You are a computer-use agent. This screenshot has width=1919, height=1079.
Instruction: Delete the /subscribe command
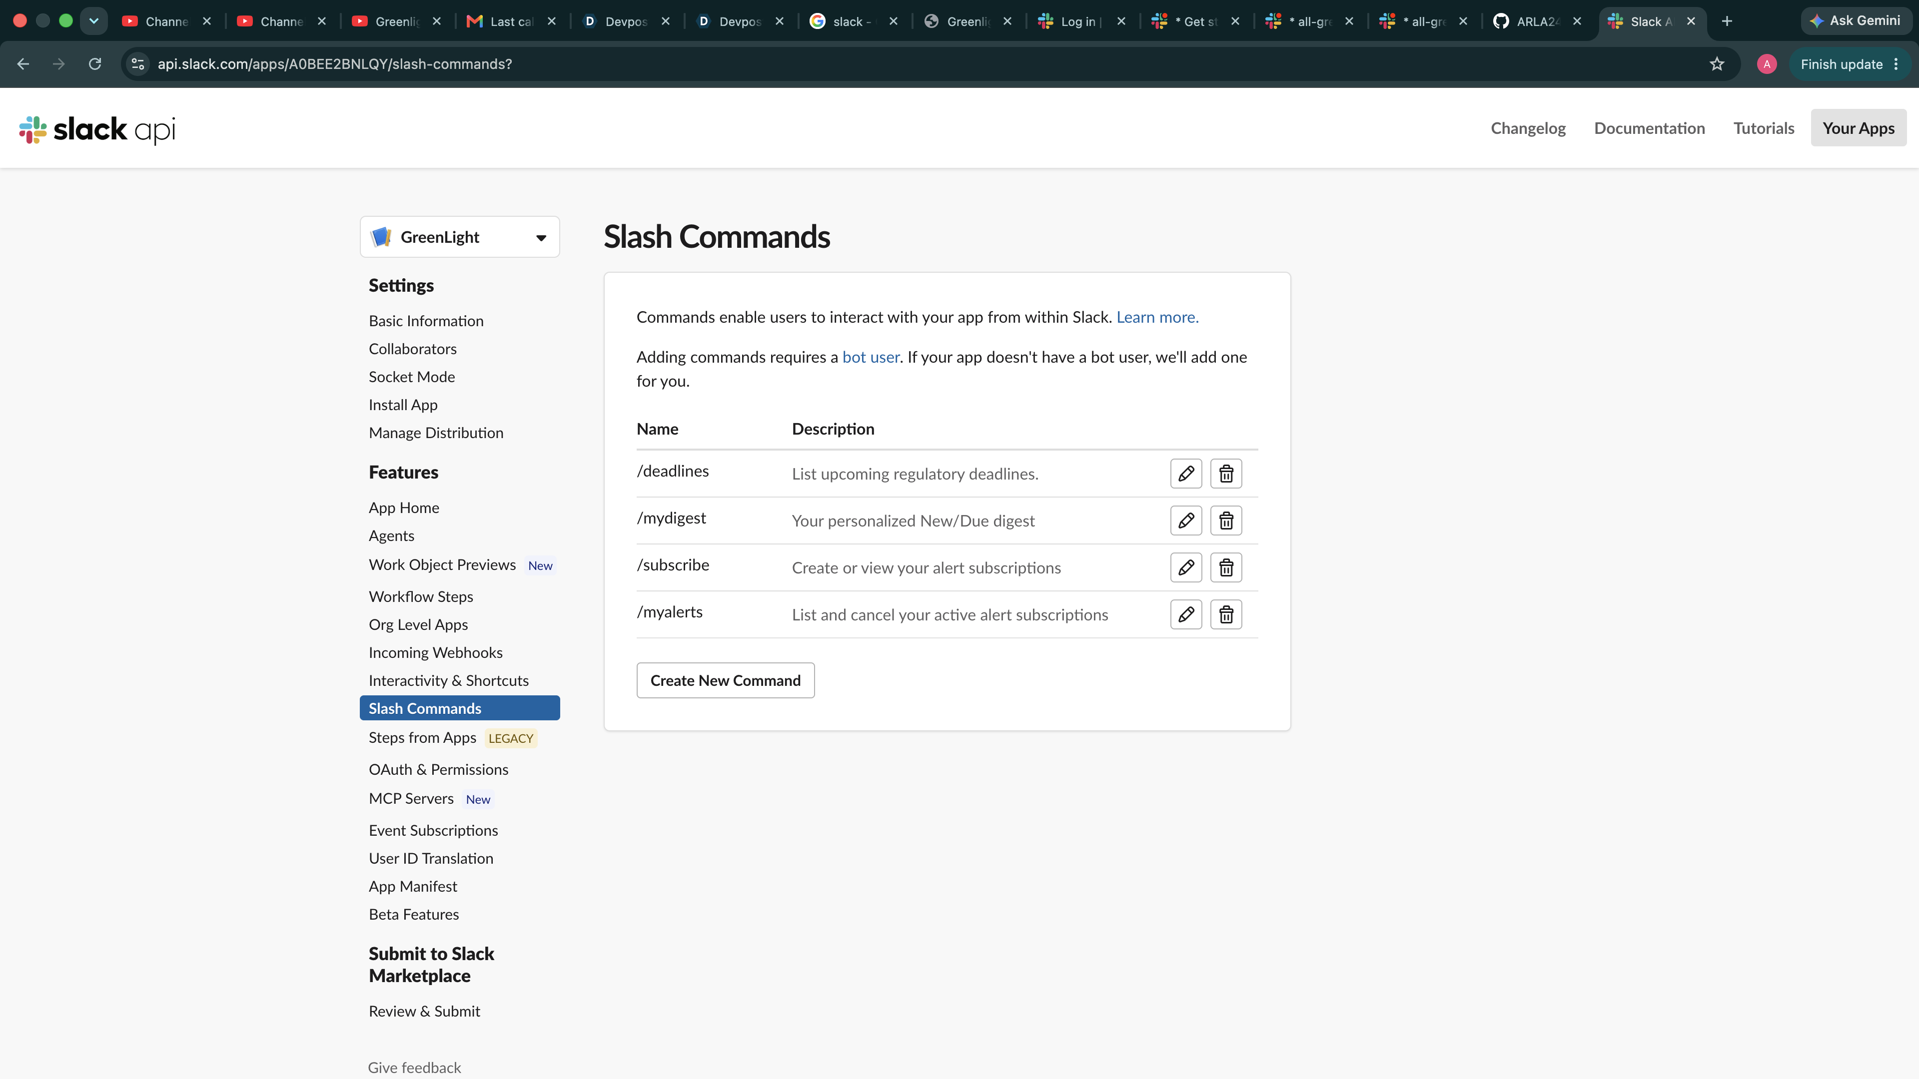point(1226,567)
